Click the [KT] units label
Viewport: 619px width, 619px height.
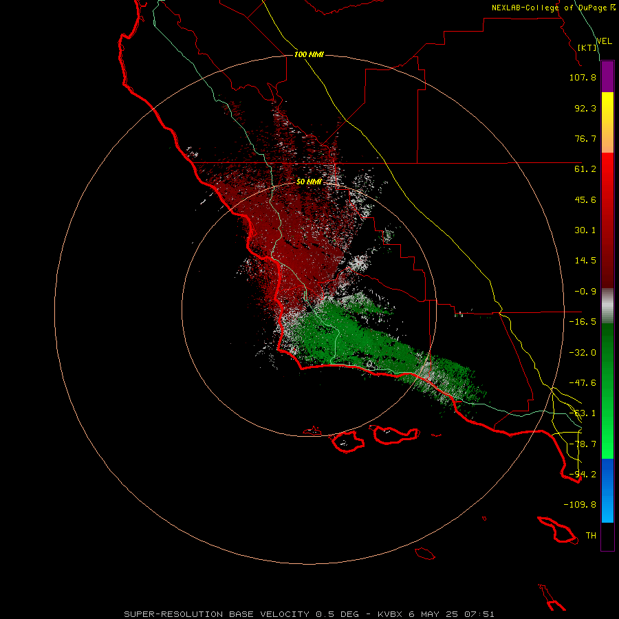click(x=587, y=47)
